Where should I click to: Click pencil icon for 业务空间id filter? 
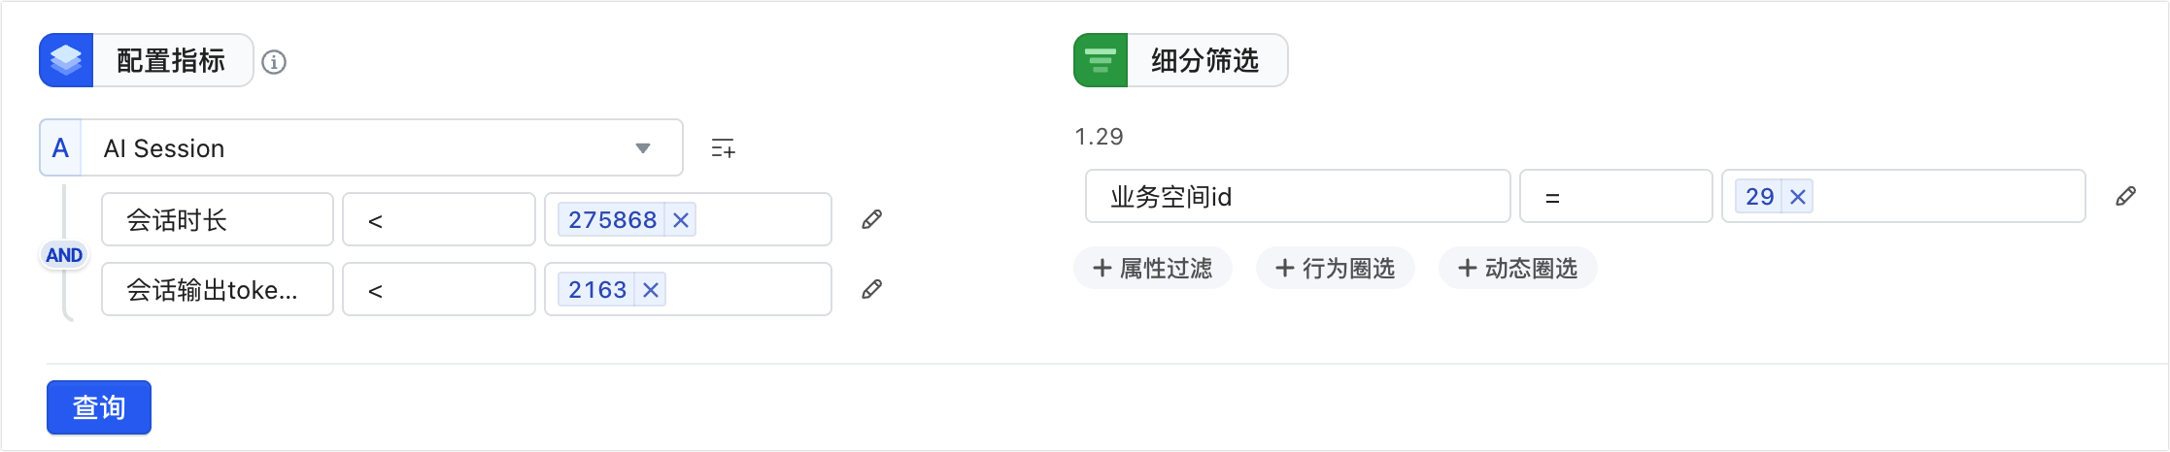click(x=2125, y=196)
